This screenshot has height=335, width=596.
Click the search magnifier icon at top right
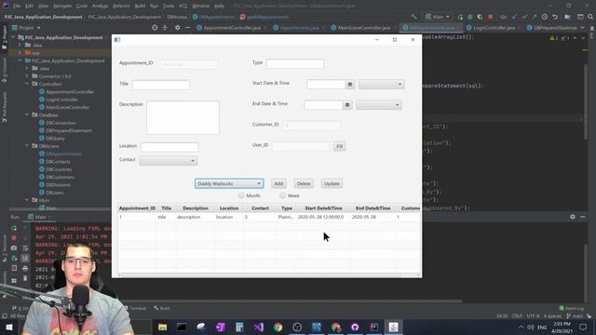coord(590,17)
